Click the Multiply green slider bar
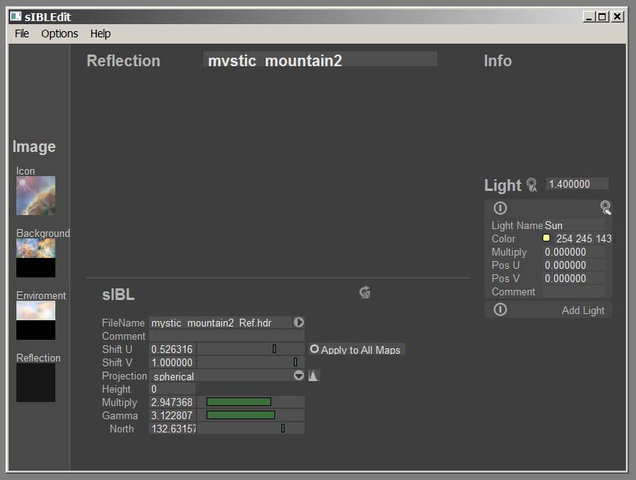Image resolution: width=636 pixels, height=480 pixels. [x=239, y=402]
